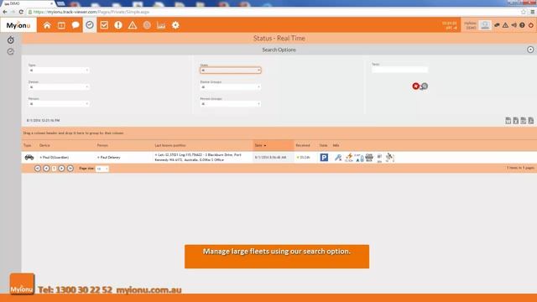This screenshot has height=302, width=537.
Task: Click the text search input field
Action: tap(400, 70)
